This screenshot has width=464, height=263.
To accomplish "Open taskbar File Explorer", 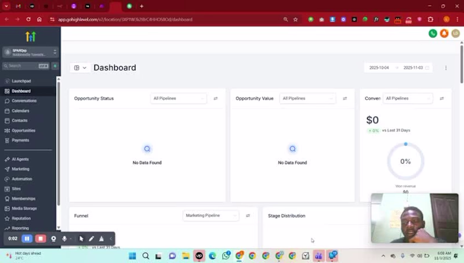I will 186,256.
